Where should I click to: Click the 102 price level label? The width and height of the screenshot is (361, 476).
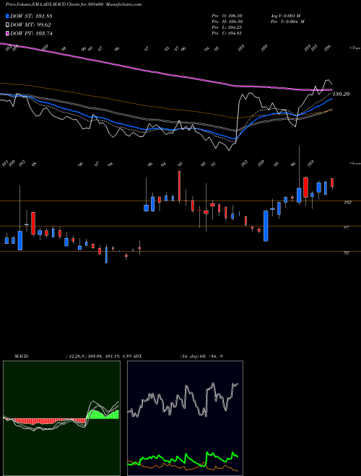pos(347,203)
